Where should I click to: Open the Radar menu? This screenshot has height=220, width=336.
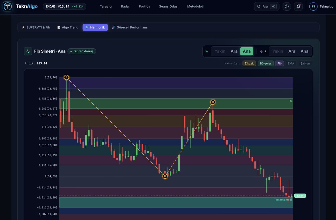[125, 6]
